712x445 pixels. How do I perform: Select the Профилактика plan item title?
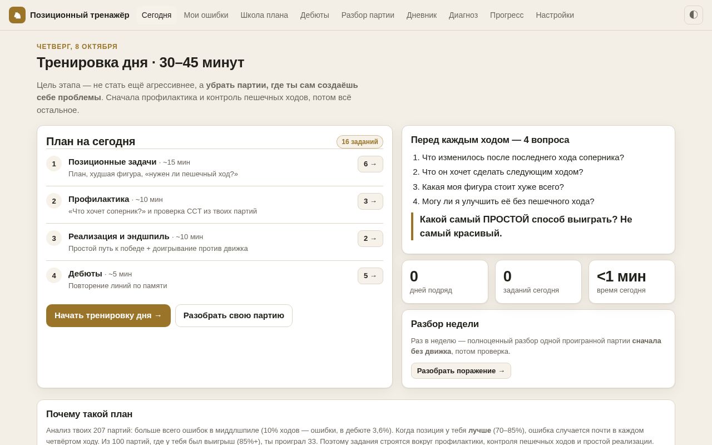99,199
